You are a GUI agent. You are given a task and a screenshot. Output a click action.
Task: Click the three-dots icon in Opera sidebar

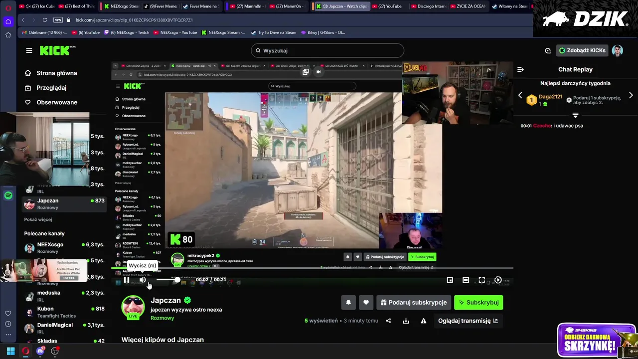[8, 335]
